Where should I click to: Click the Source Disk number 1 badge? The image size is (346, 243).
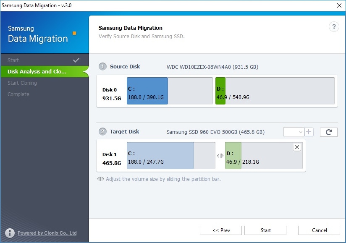point(102,66)
